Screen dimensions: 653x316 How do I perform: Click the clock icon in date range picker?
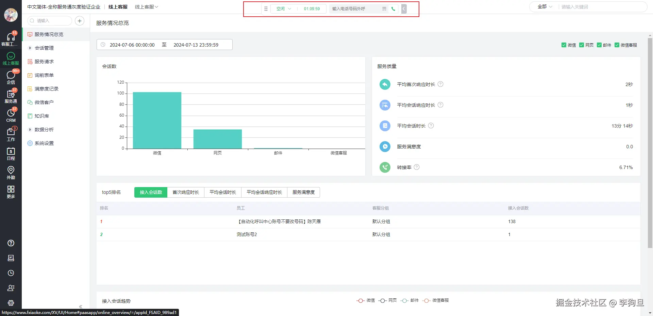(x=103, y=45)
